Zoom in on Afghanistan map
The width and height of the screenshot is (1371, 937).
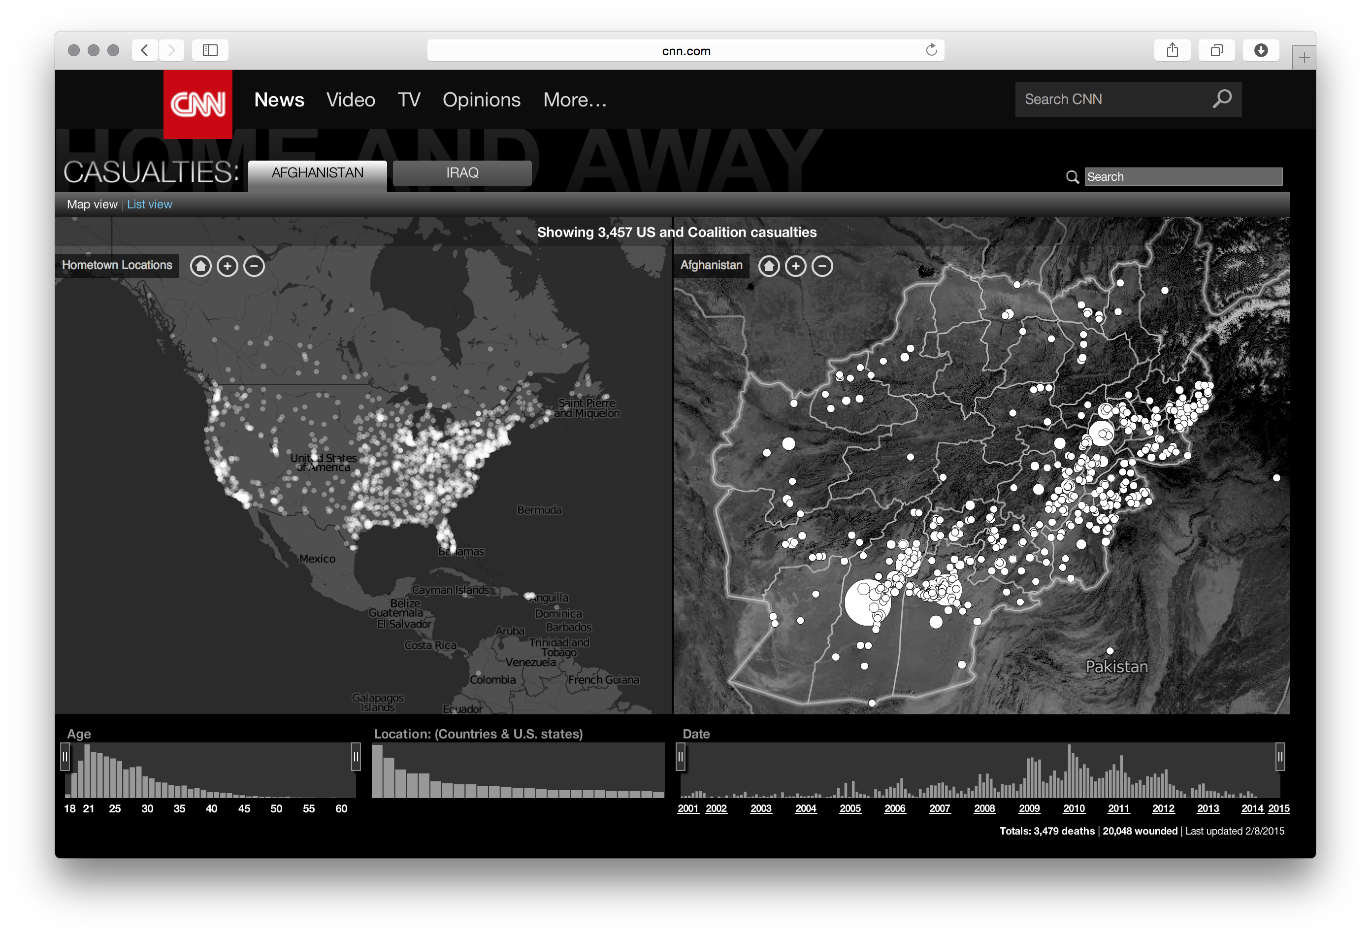tap(795, 266)
